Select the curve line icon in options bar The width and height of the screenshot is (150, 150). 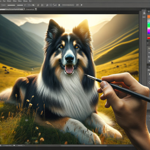click(x=55, y=5)
